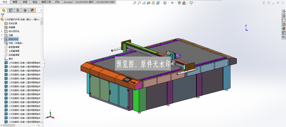Click the feature tree horizontal scrollbar thumb

[x=9, y=125]
